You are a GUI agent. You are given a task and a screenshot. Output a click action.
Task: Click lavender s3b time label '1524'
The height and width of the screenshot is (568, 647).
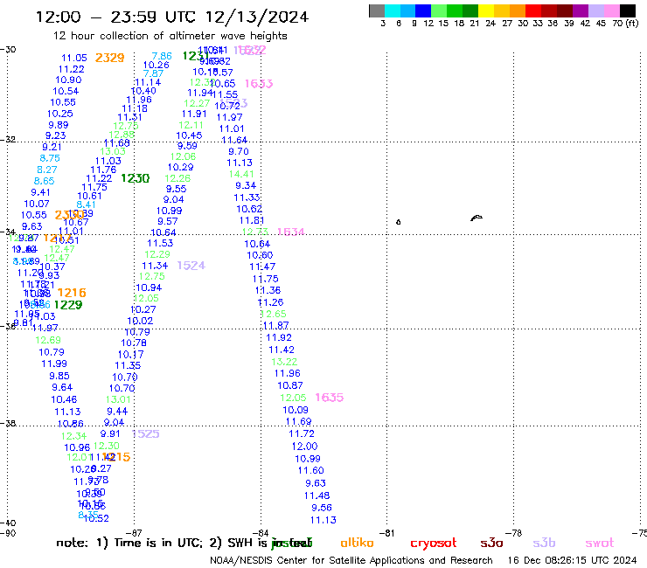tap(191, 266)
